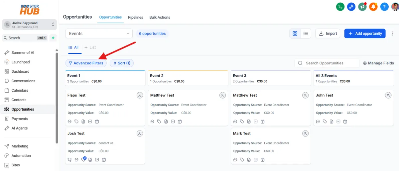The width and height of the screenshot is (399, 171).
Task: Open the Events pipeline dropdown
Action: 99,34
